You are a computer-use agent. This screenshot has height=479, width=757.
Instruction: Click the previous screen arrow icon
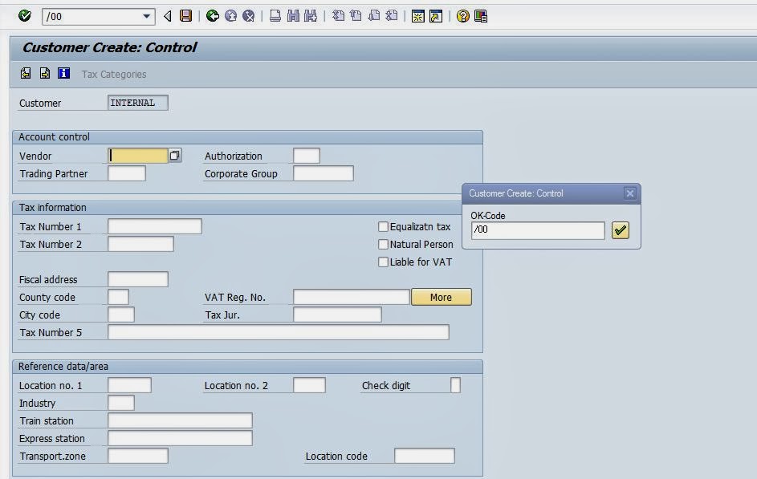[25, 73]
